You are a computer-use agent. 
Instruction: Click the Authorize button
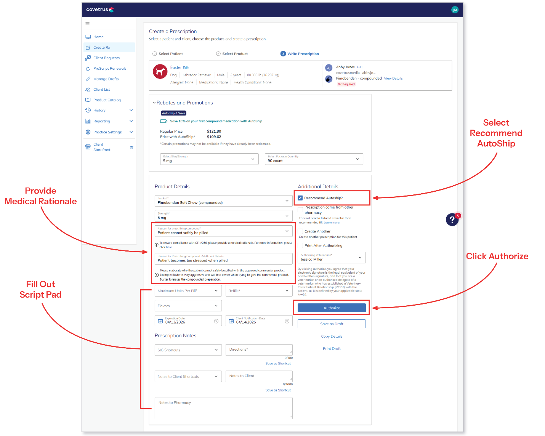331,308
